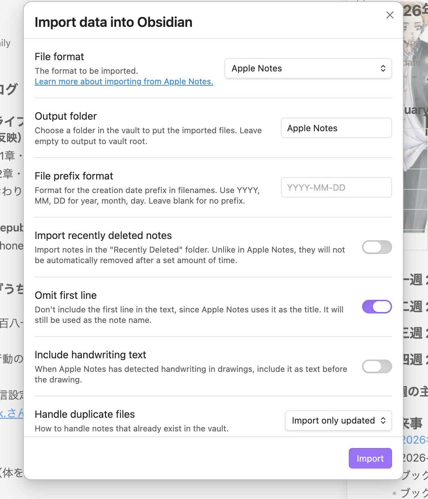Click the File prefix format YYYY-MM-DD field
This screenshot has height=499, width=428.
(336, 187)
